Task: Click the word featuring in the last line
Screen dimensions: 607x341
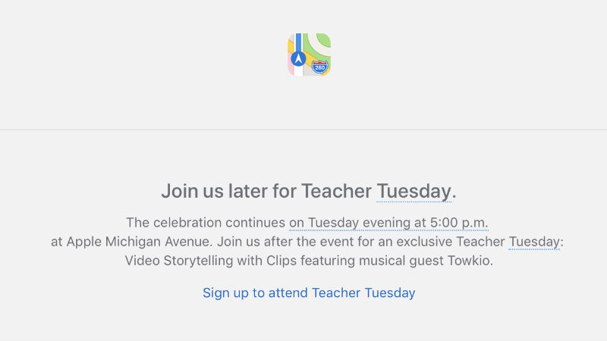Action: point(328,261)
